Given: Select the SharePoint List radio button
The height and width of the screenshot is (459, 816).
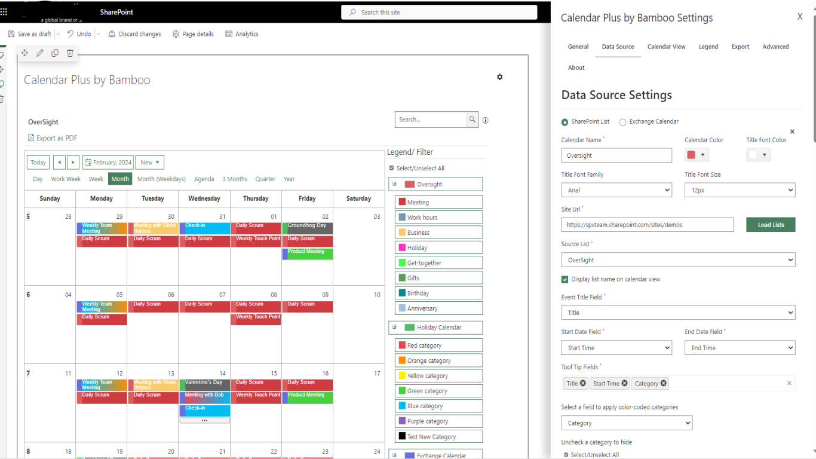Looking at the screenshot, I should click(x=565, y=122).
